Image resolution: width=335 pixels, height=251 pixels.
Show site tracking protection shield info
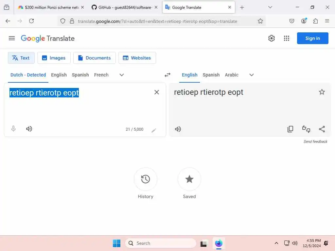(62, 21)
